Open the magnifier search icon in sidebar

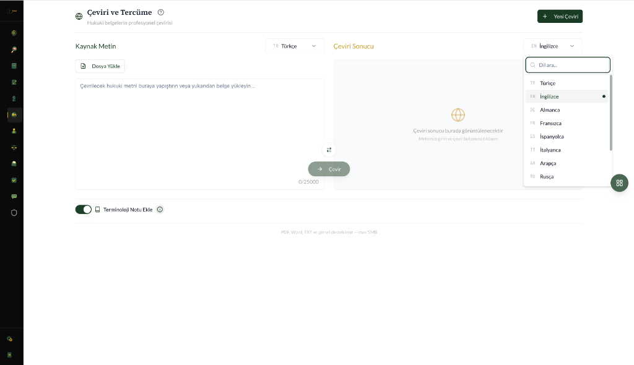point(14,49)
